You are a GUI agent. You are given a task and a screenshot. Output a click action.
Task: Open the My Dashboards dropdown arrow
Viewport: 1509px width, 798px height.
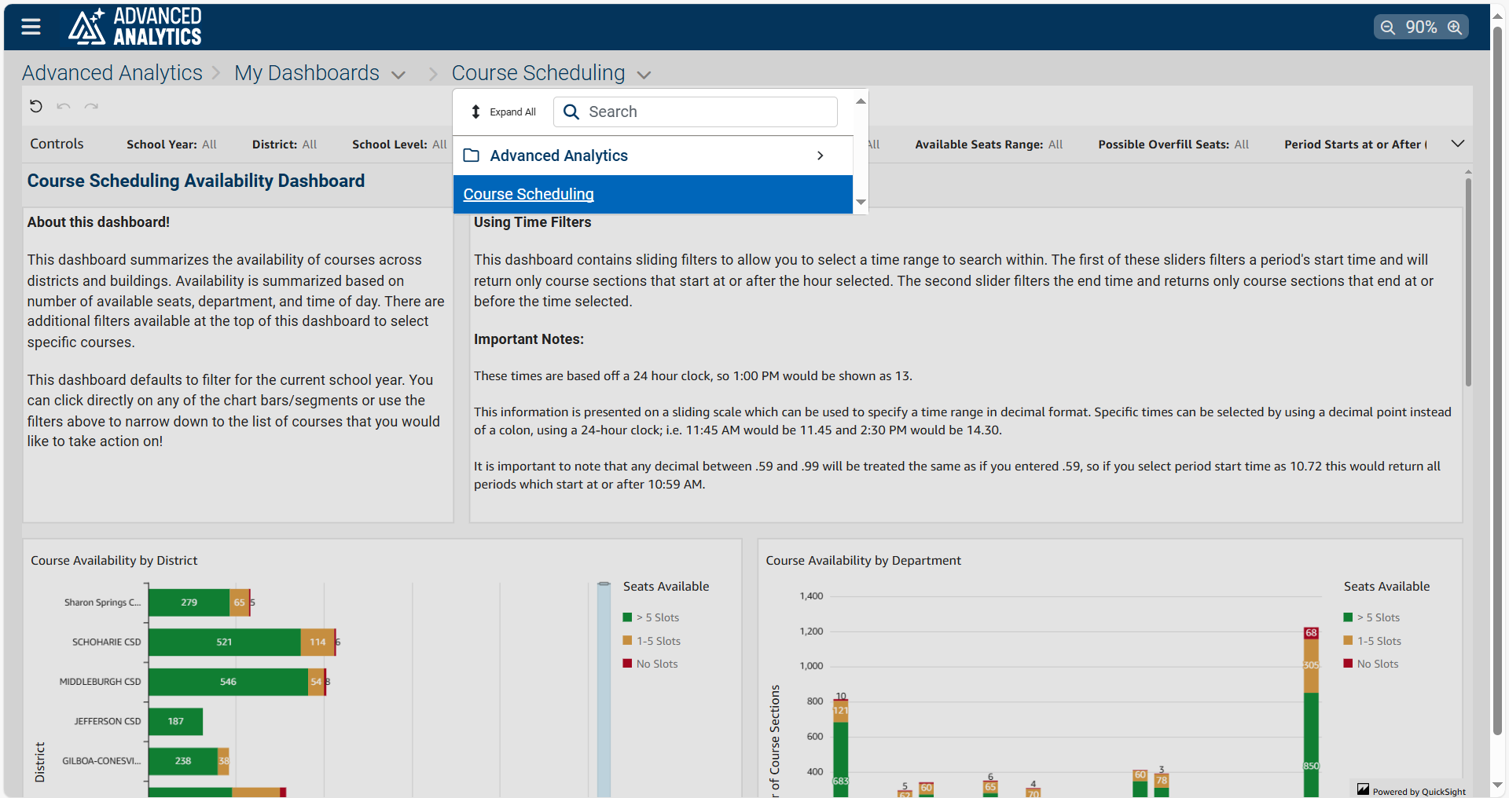[398, 75]
